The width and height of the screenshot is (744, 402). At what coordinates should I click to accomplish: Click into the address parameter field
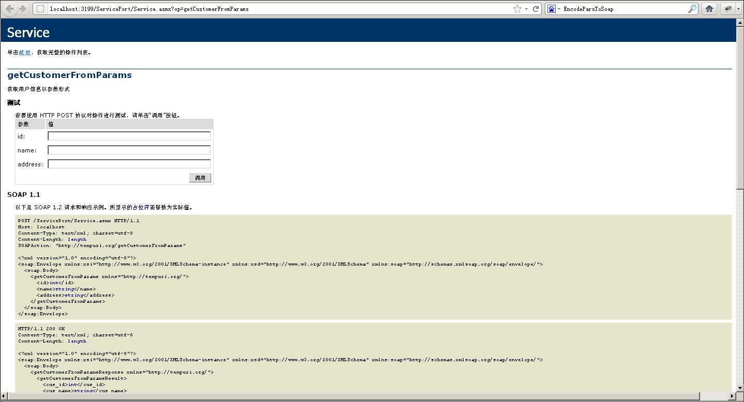129,164
